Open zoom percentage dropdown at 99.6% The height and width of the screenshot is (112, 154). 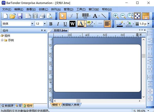[x=148, y=111]
